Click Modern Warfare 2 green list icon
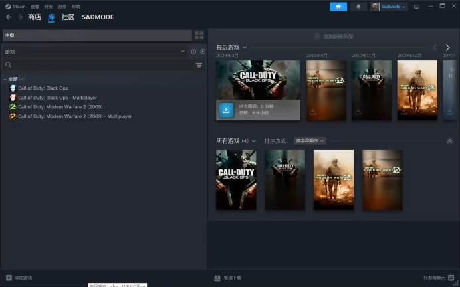 pos(13,107)
